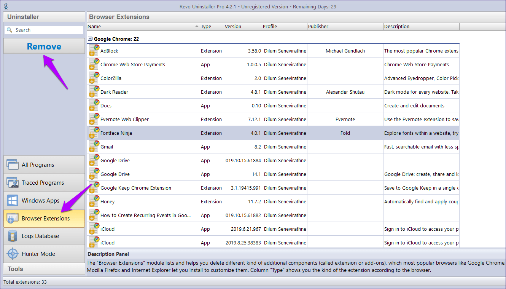Collapse the Google Chrome: 22 group
The height and width of the screenshot is (289, 506).
point(90,39)
